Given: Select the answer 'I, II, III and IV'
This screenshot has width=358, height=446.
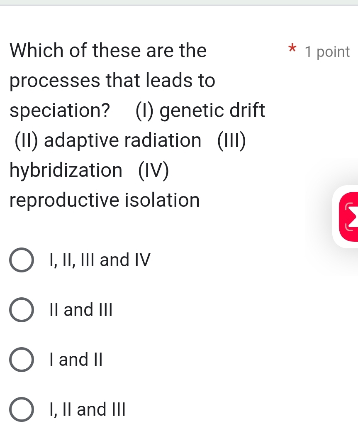Looking at the screenshot, I should (x=100, y=260).
